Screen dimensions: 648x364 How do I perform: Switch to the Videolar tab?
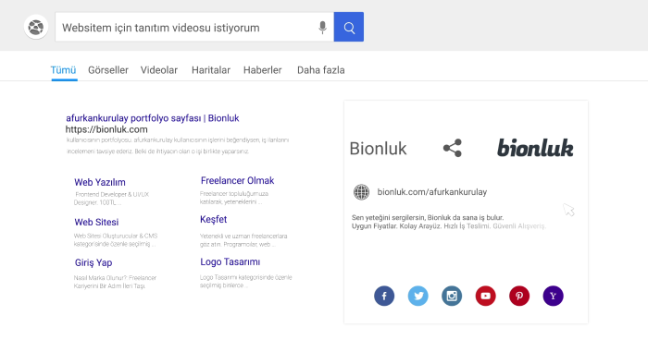(159, 70)
